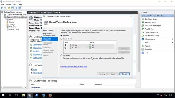Click the Previous button
175x98 pixels.
click(102, 74)
